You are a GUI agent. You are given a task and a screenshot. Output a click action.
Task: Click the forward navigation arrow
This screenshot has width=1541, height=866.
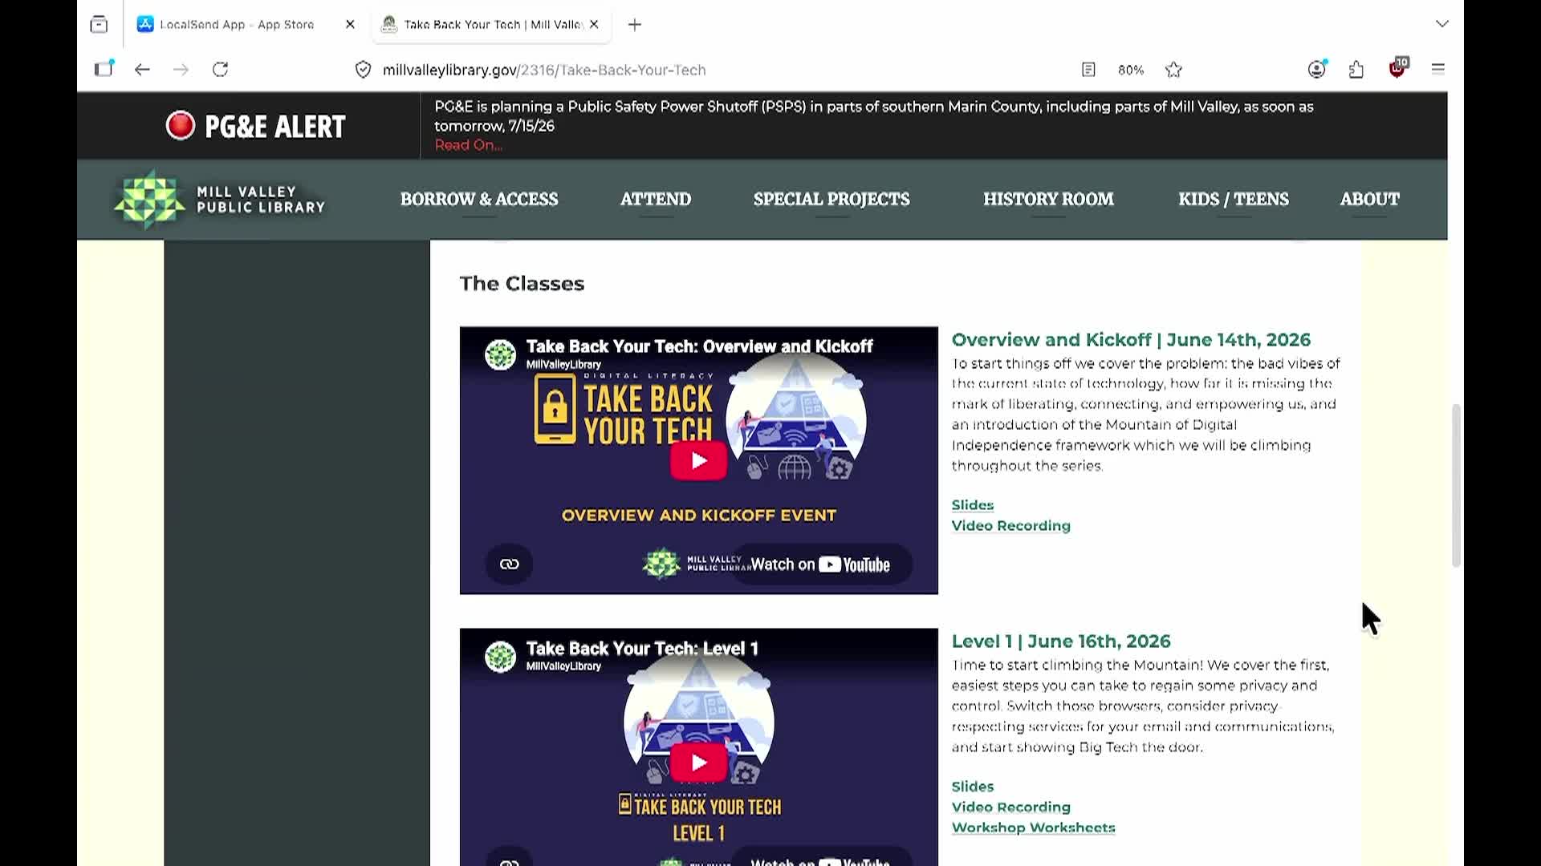coord(181,70)
